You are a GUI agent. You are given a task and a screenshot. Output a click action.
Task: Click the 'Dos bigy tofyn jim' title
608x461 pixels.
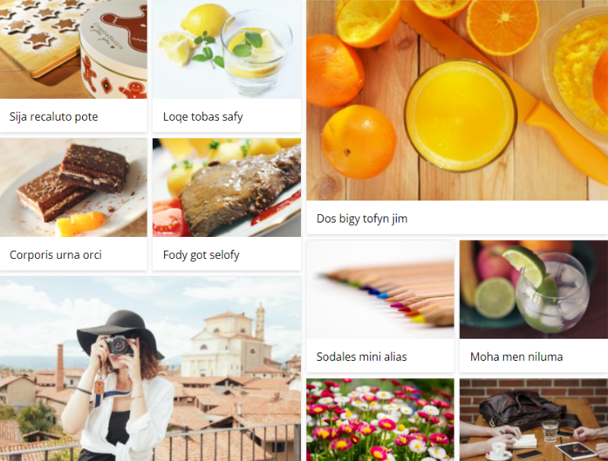tap(362, 219)
